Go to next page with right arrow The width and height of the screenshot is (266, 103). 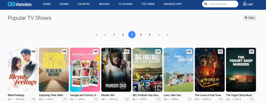(x=158, y=35)
